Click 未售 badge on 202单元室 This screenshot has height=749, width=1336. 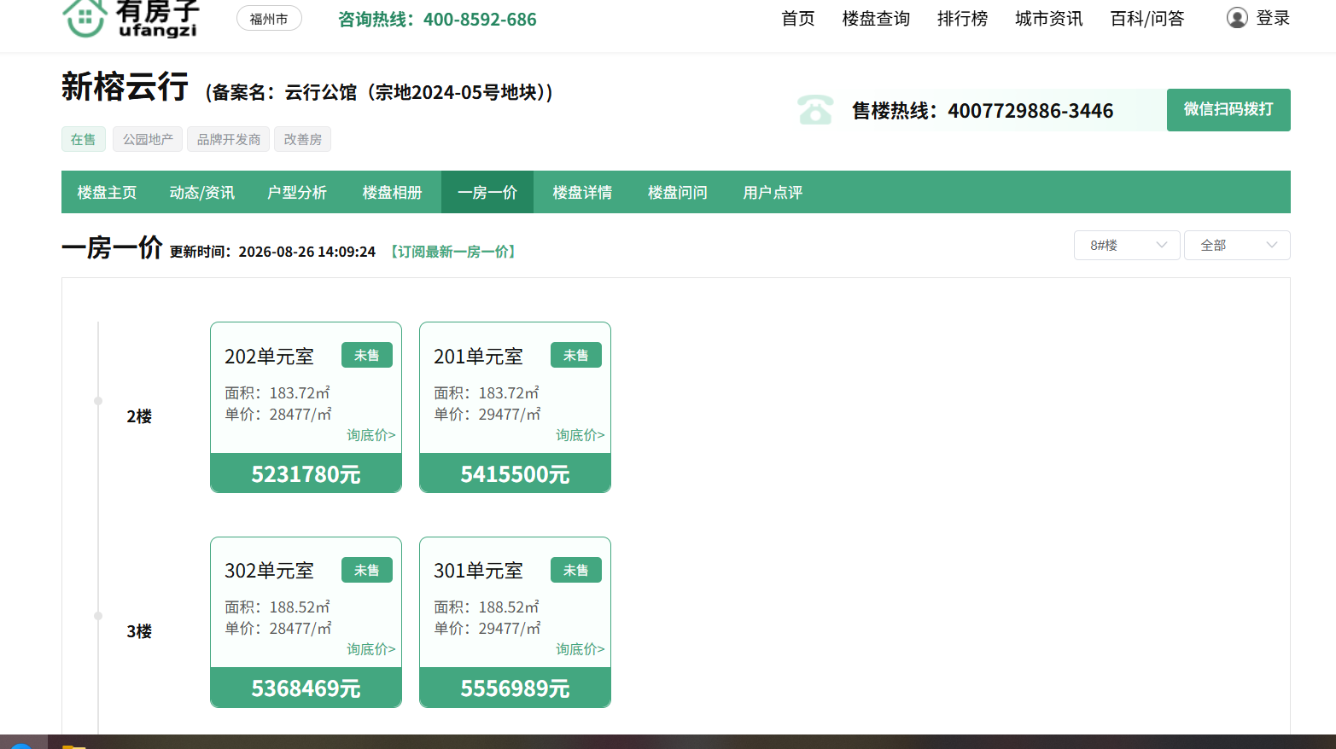pyautogui.click(x=367, y=355)
